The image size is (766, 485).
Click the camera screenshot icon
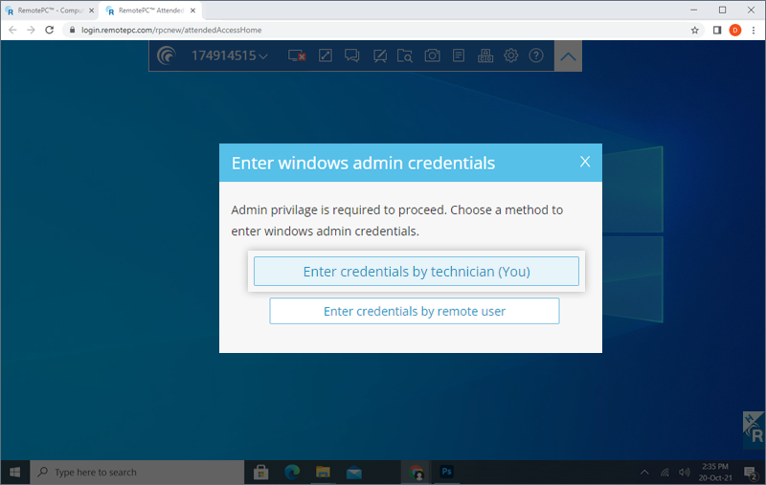click(x=433, y=56)
